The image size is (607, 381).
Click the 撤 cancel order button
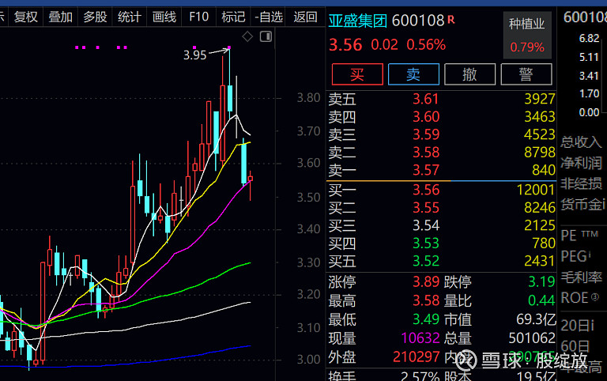coord(469,74)
